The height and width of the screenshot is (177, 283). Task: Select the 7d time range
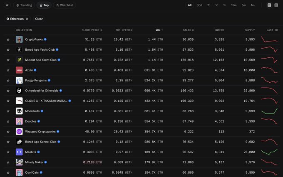coord(209,5)
